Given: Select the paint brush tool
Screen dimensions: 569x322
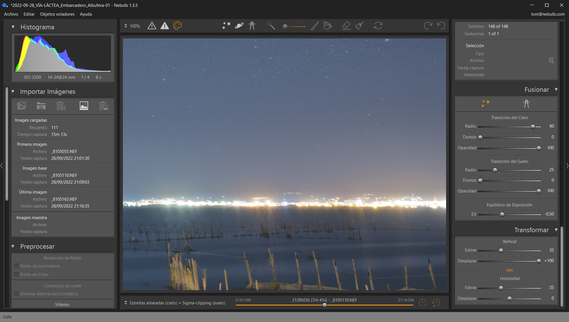Looking at the screenshot, I should pos(314,26).
